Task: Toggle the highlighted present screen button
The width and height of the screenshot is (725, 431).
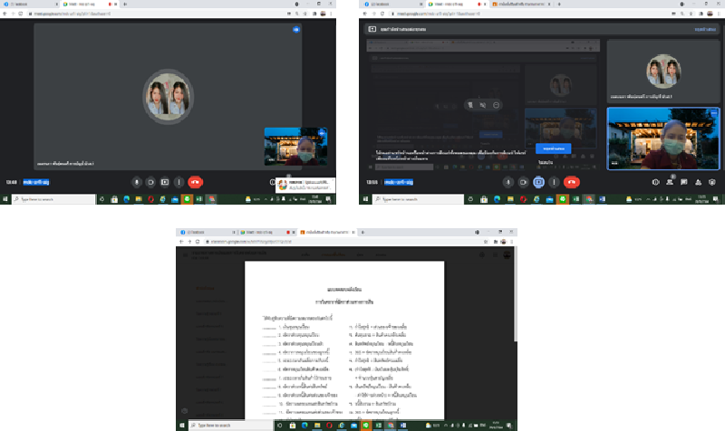Action: click(538, 181)
